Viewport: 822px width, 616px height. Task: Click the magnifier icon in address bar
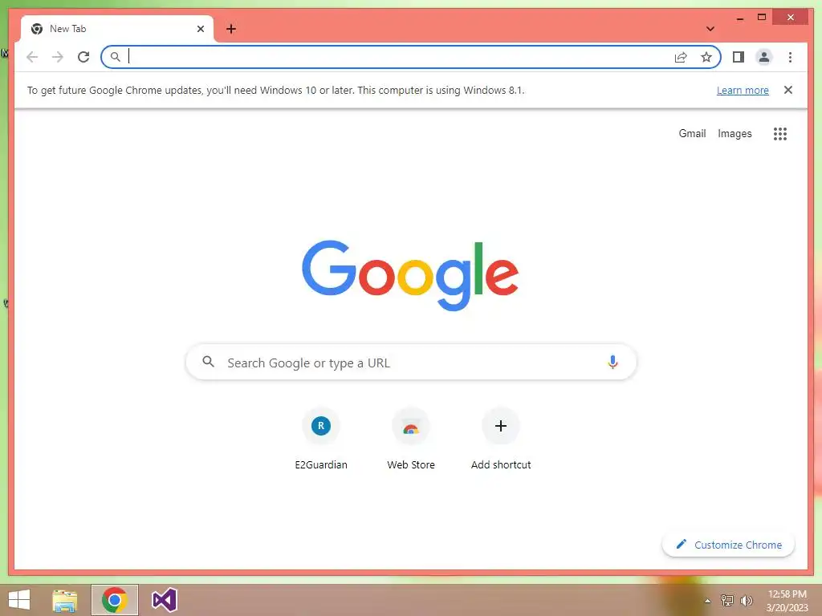point(116,57)
